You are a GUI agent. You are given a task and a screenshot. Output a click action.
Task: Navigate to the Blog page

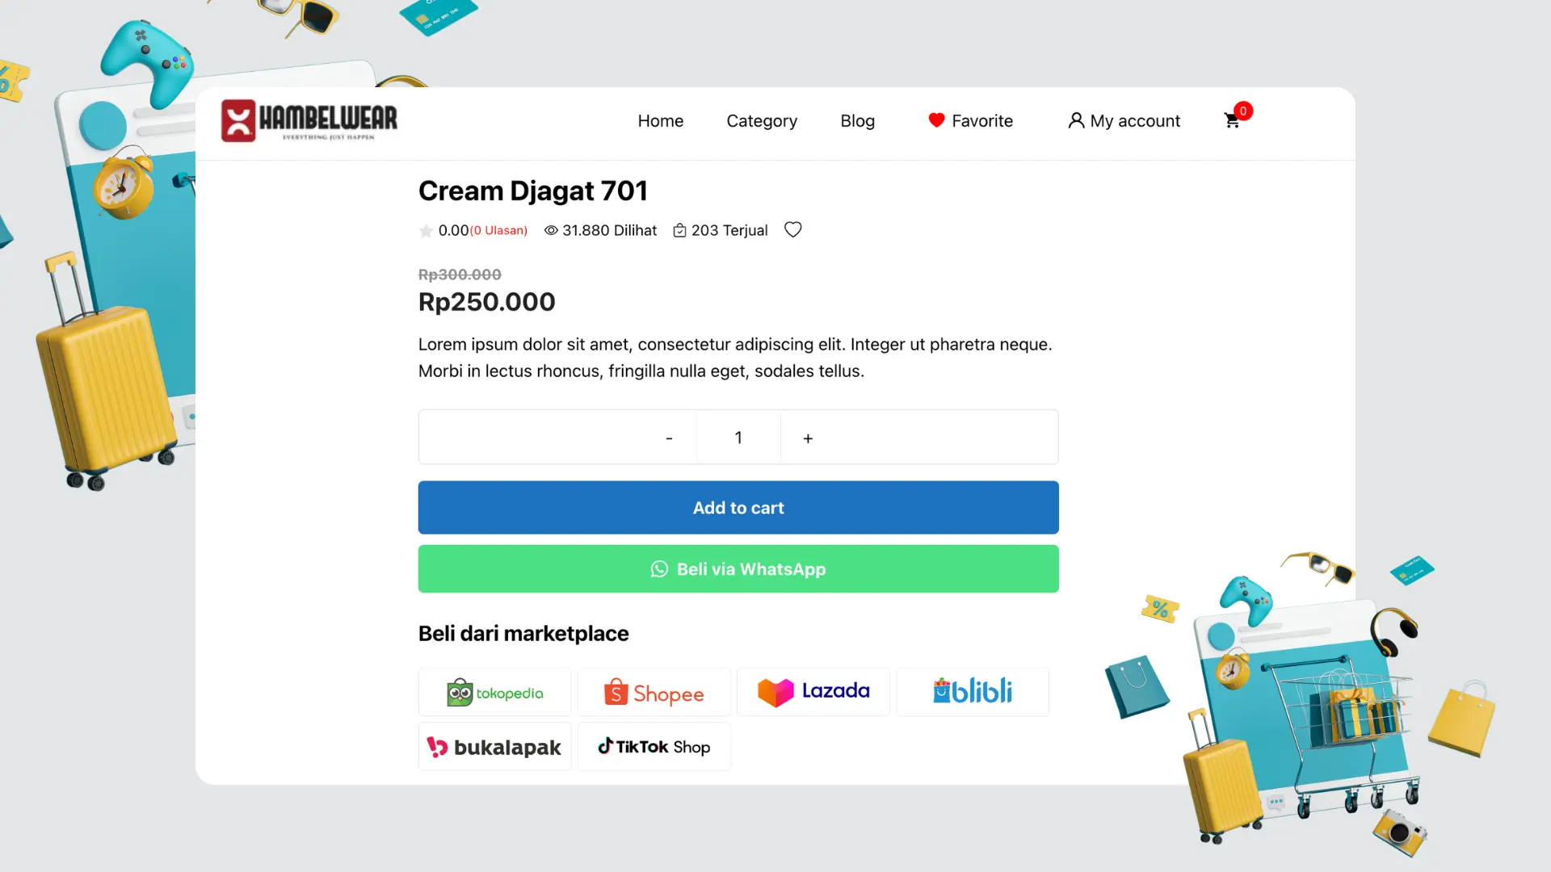[x=857, y=121]
